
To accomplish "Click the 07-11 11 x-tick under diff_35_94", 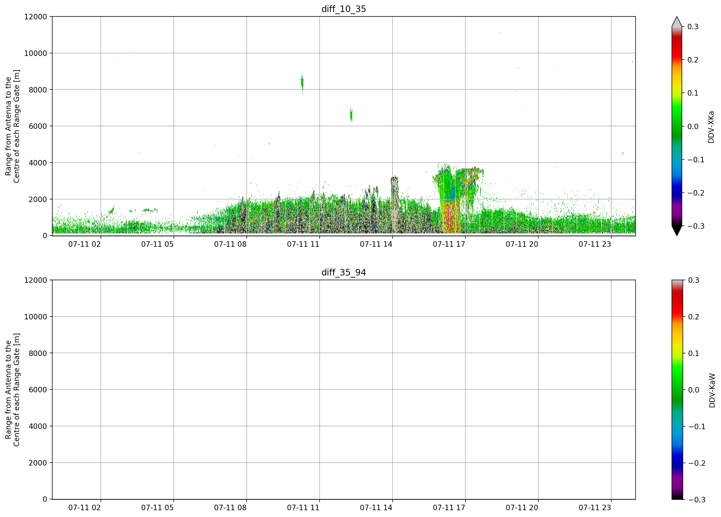I will 303,508.
